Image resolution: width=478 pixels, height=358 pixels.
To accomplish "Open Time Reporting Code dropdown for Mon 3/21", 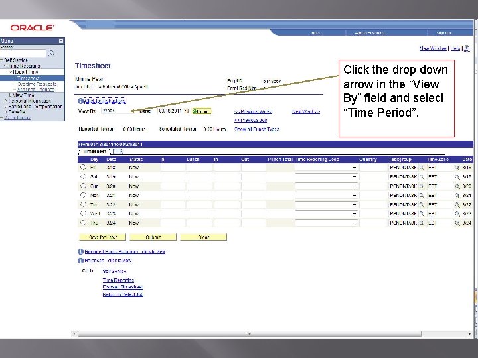I will tap(327, 196).
